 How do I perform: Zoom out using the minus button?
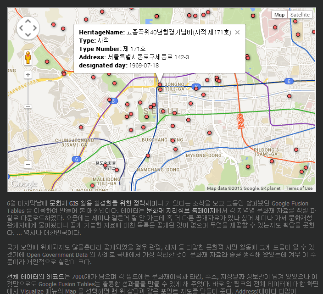pos(28,164)
